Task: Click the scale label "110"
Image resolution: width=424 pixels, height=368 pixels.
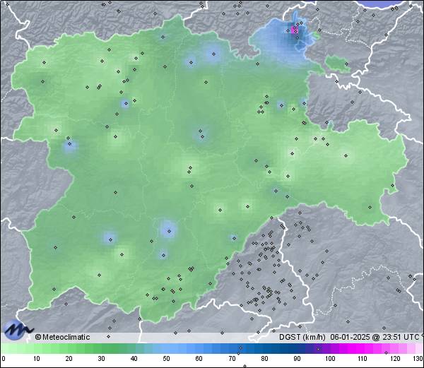Action: [363, 359]
